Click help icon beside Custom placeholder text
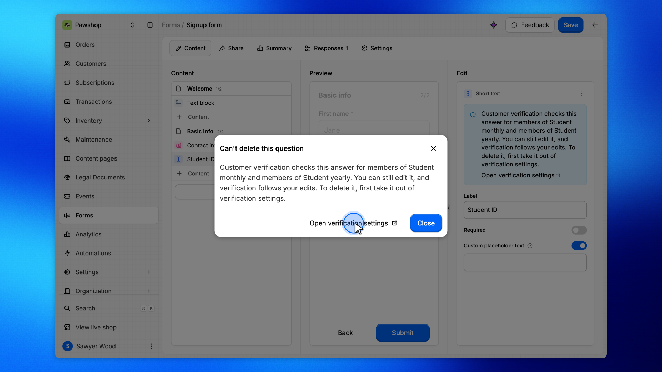662x372 pixels. (x=530, y=246)
